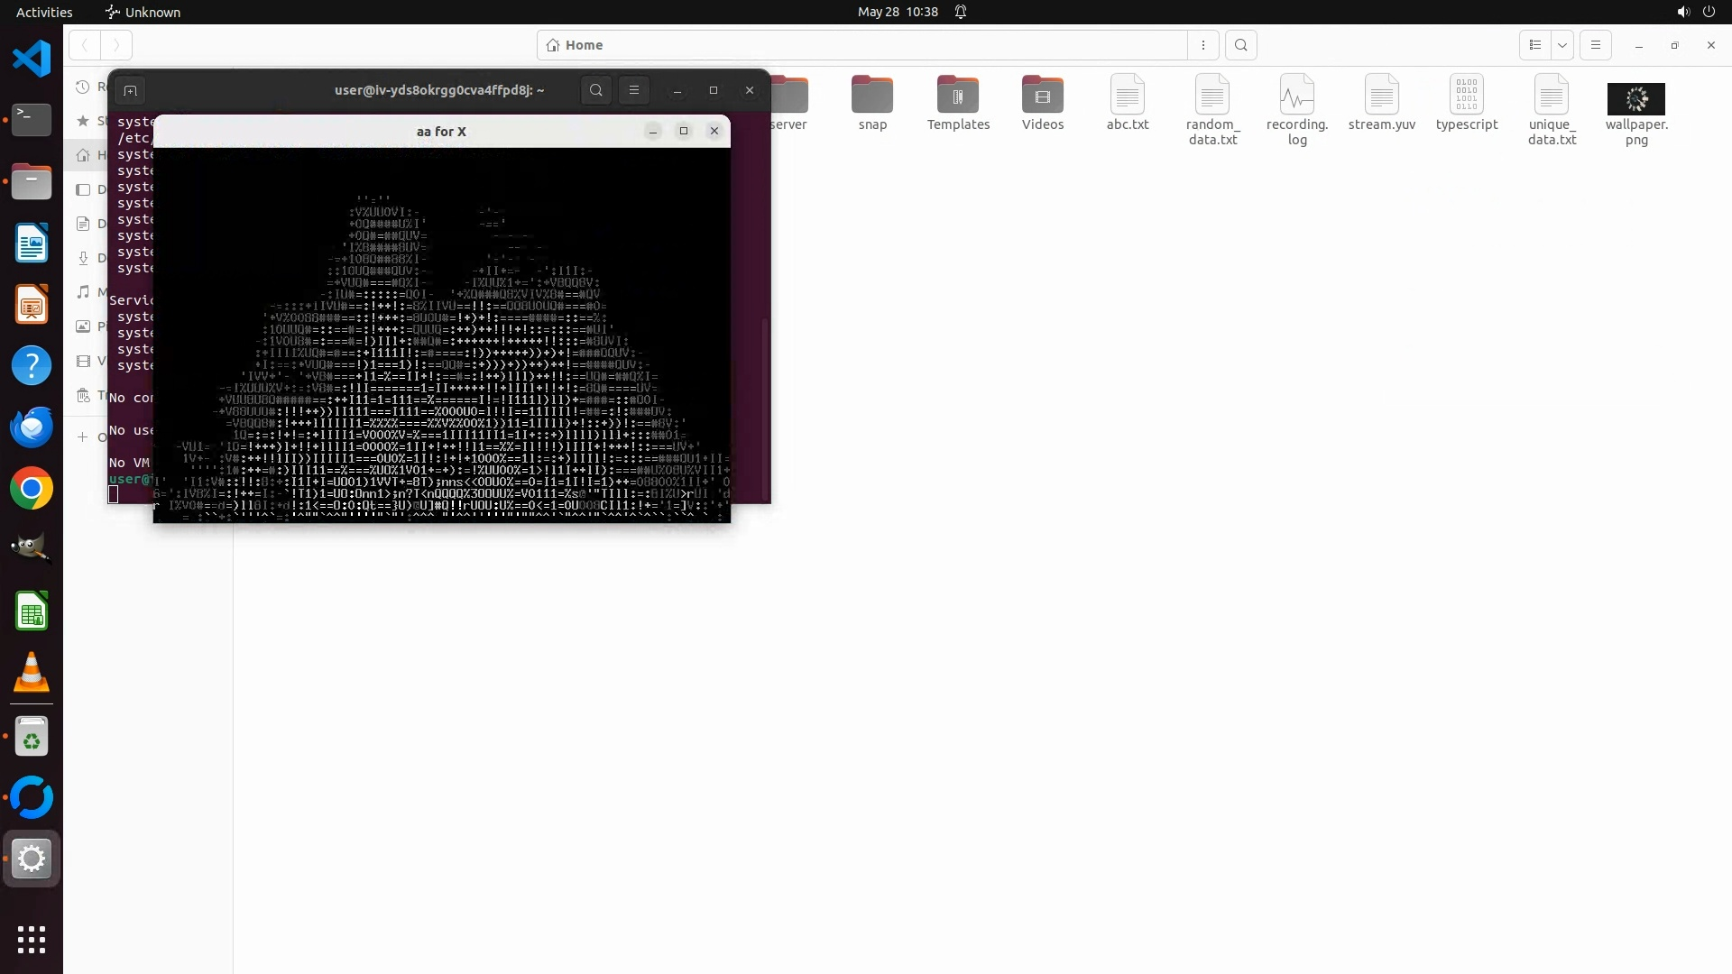This screenshot has height=974, width=1732.
Task: Open the path bar options menu
Action: [x=1203, y=45]
